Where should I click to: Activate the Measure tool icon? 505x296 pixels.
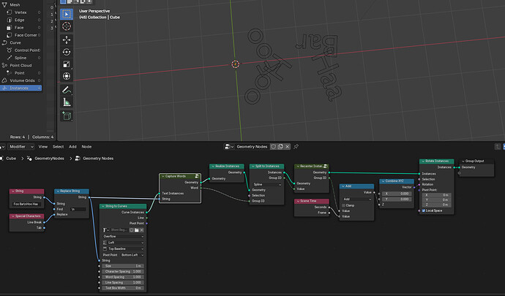point(67,102)
